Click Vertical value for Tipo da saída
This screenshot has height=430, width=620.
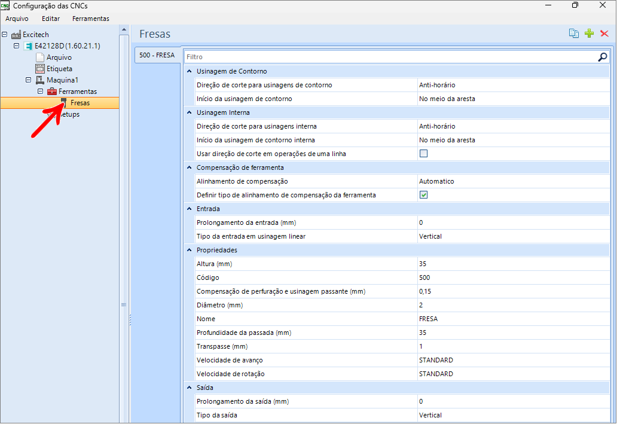430,416
